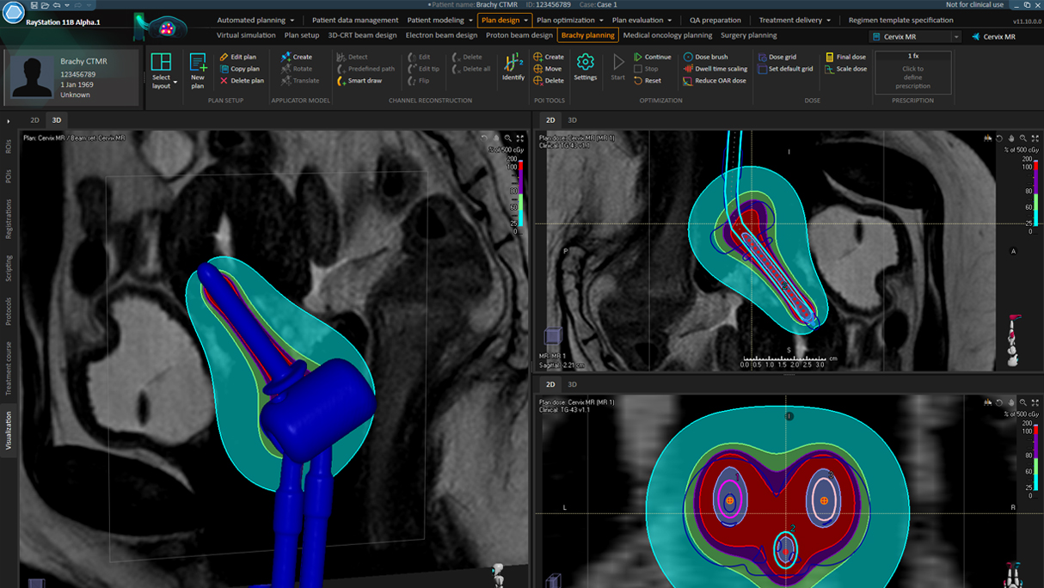Click the patient avatar thumbnail

pos(30,77)
